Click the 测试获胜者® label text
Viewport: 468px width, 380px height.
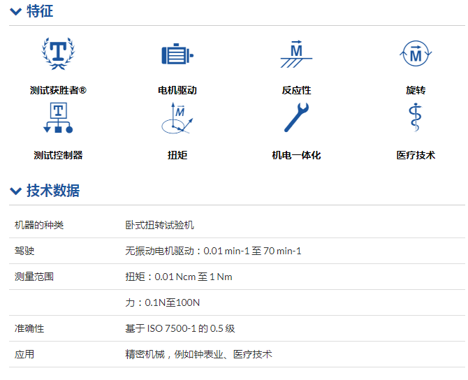pyautogui.click(x=58, y=90)
